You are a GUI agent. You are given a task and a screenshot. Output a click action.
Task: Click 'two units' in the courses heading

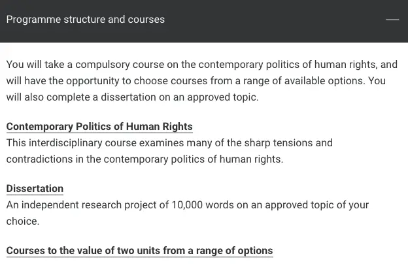[x=139, y=251]
